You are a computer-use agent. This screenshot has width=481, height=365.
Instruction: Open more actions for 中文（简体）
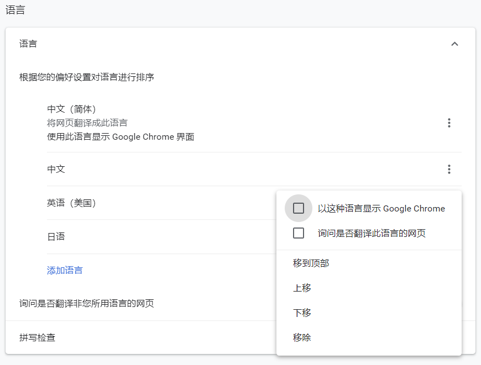(449, 123)
